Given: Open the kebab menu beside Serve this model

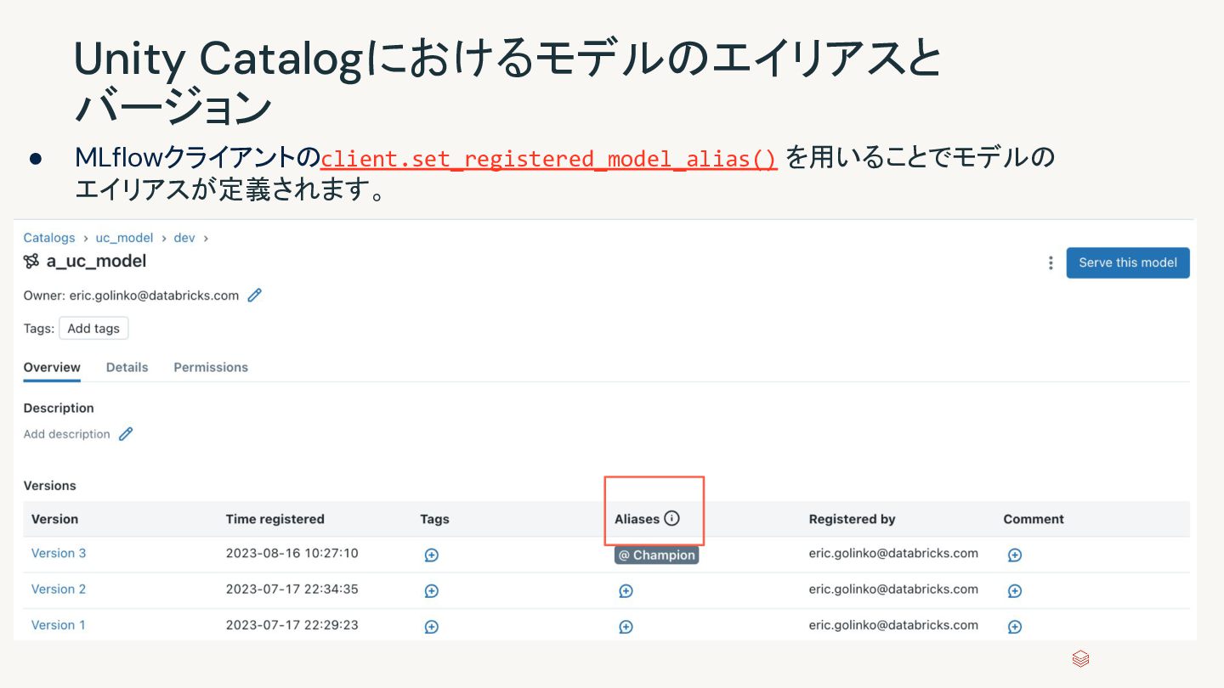Looking at the screenshot, I should (x=1051, y=263).
